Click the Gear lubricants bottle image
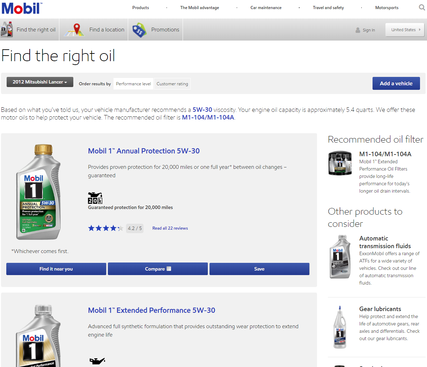 [x=340, y=327]
